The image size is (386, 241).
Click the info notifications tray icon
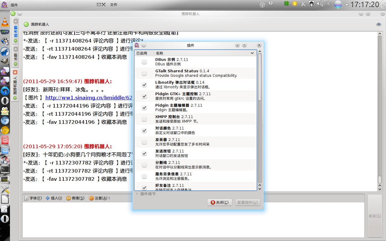pos(262,5)
